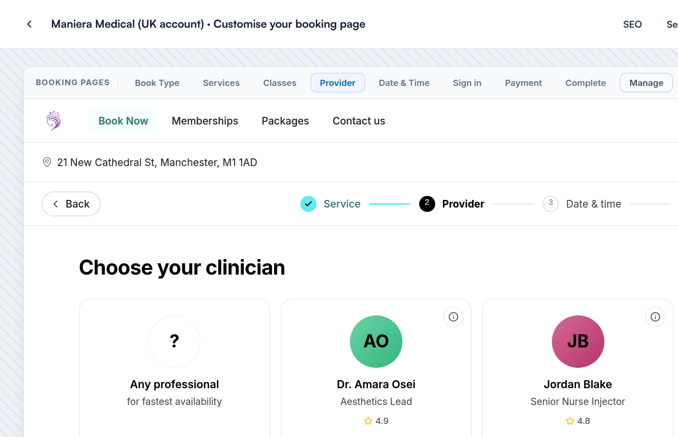Open the Packages navigation item
678x437 pixels.
(x=285, y=121)
